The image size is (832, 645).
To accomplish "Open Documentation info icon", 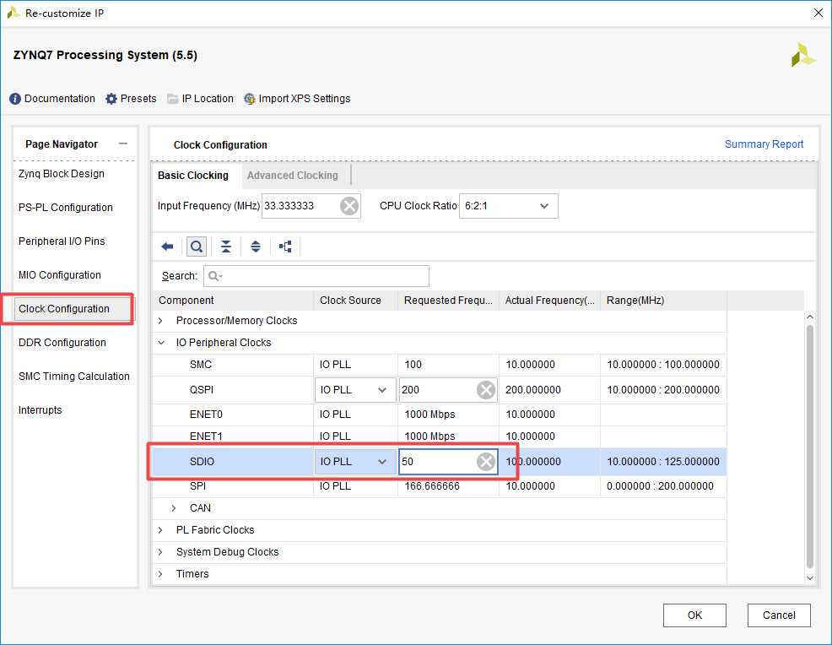I will [15, 99].
